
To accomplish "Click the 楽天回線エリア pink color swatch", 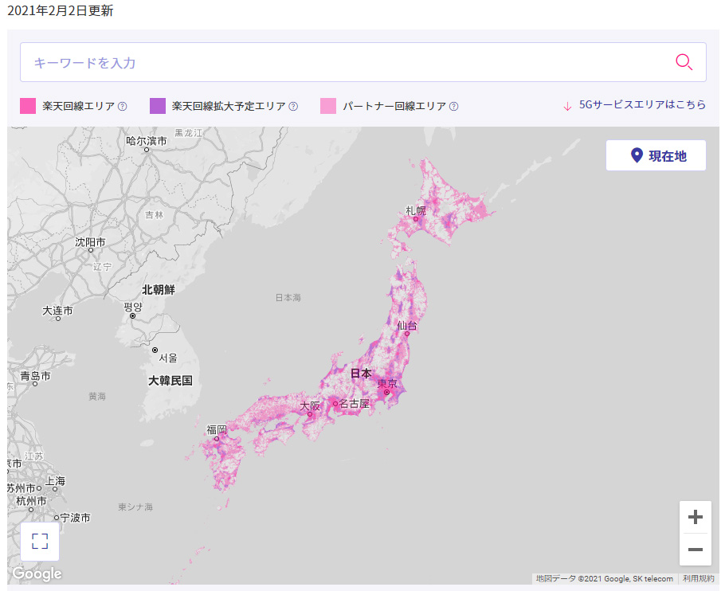I will click(28, 106).
